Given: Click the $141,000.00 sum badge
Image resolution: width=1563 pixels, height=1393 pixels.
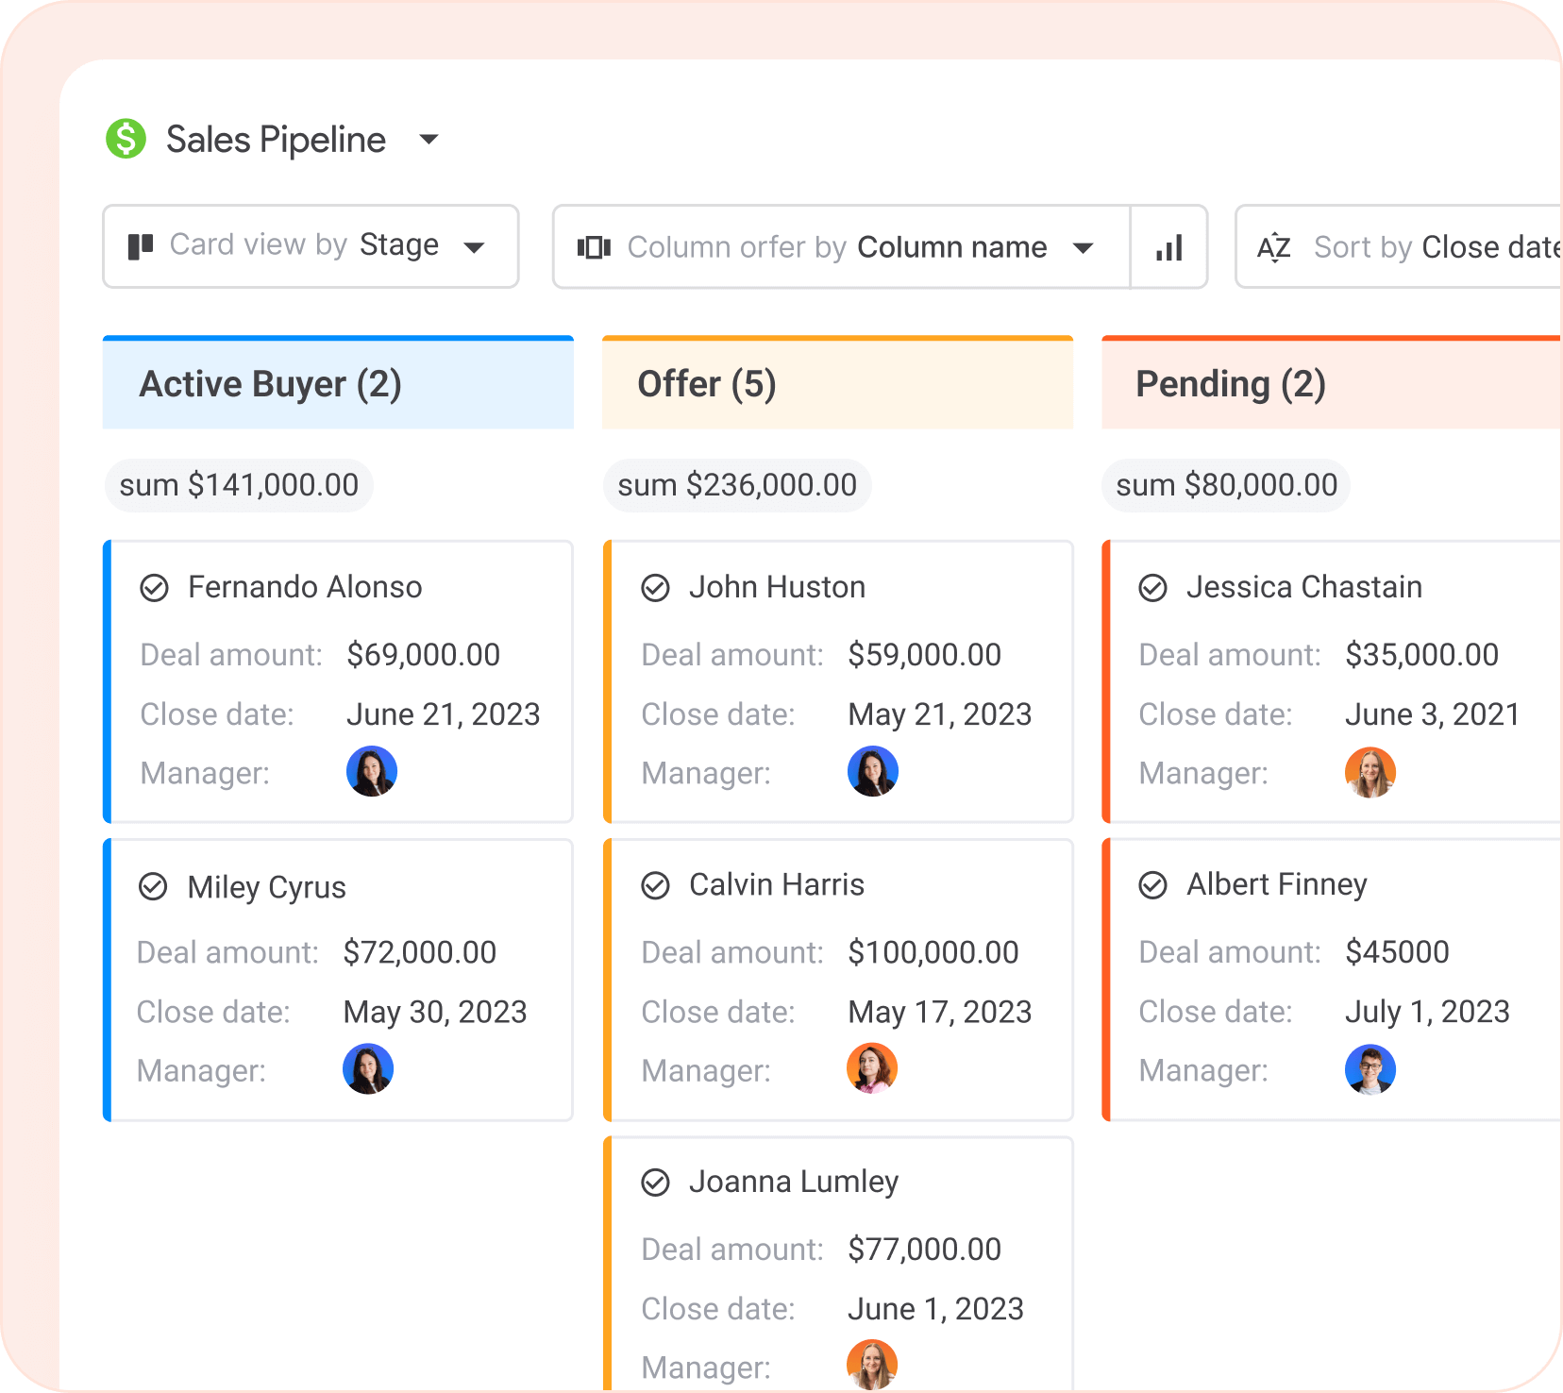Looking at the screenshot, I should click(239, 484).
